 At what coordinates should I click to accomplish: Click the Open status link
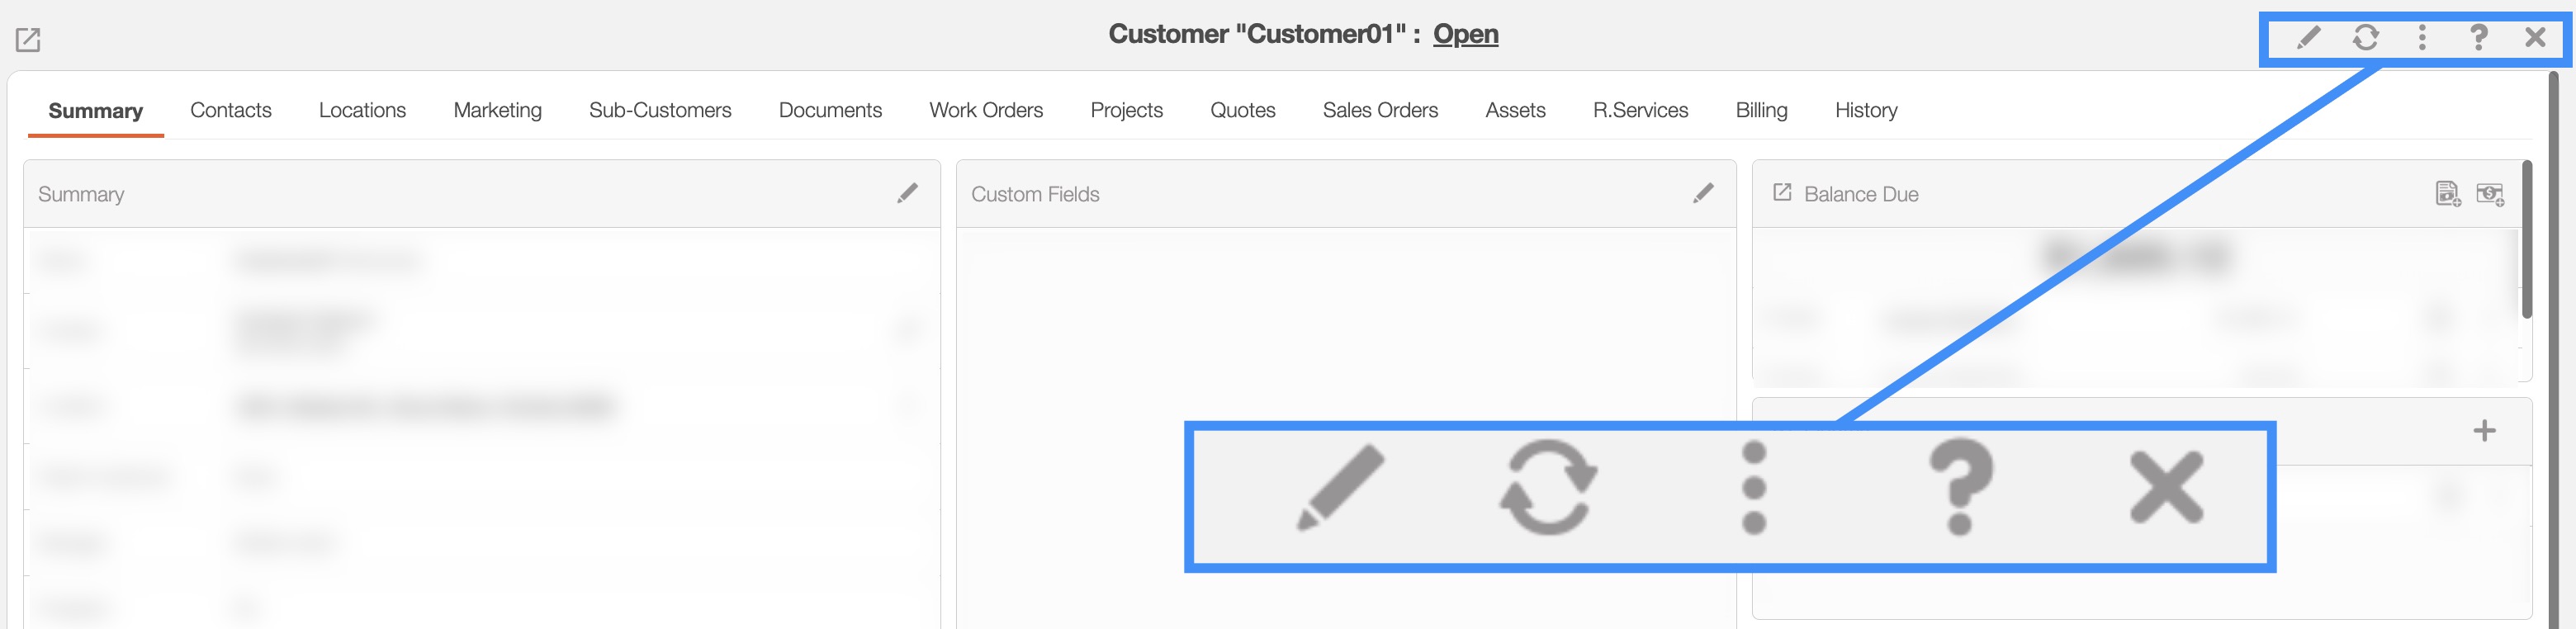tap(1465, 34)
